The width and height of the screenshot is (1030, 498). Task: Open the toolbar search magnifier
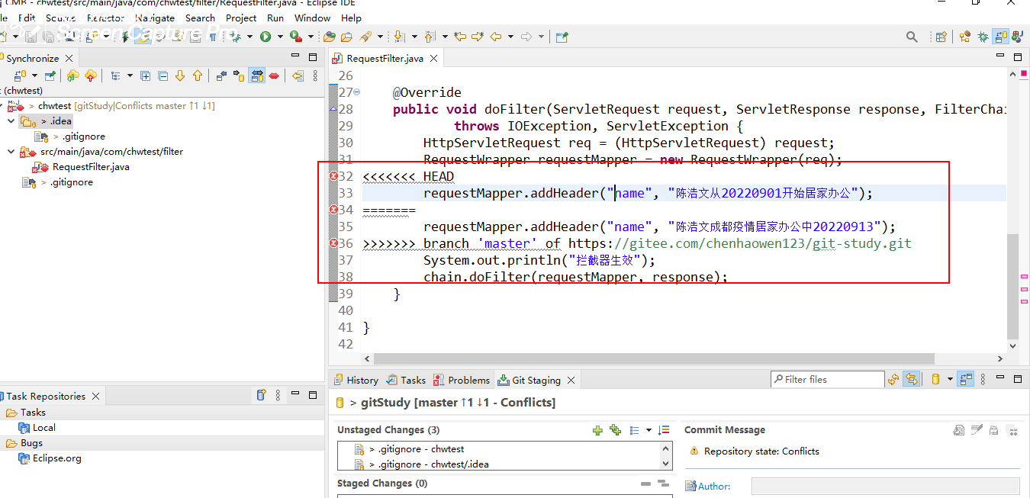click(912, 37)
